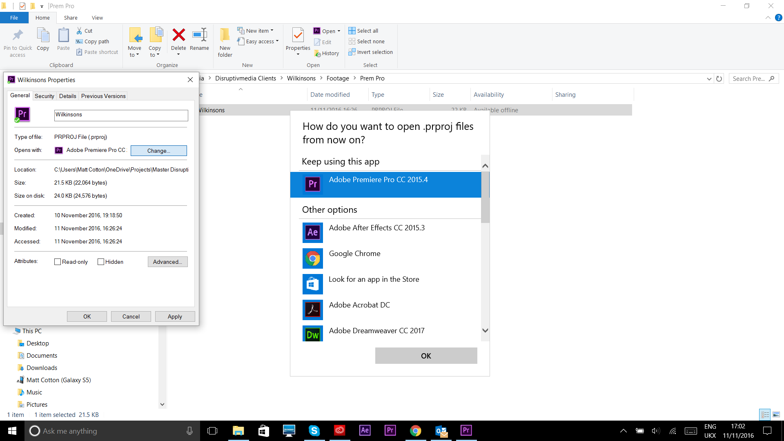The image size is (784, 441).
Task: Switch to the View ribbon tab
Action: pyautogui.click(x=97, y=18)
